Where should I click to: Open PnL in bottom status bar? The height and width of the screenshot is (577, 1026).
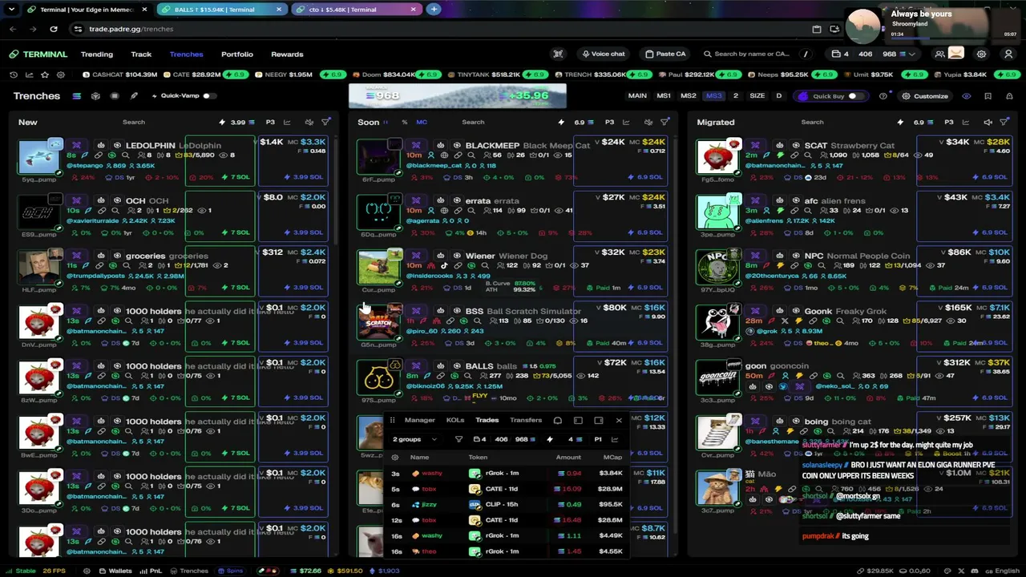(150, 571)
